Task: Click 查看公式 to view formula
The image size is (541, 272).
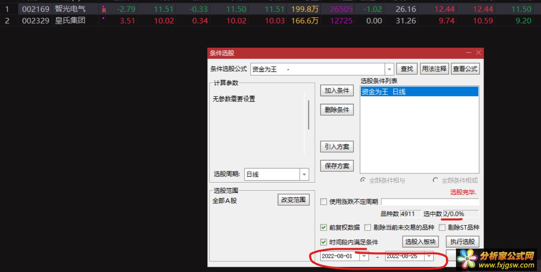Action: [x=465, y=69]
